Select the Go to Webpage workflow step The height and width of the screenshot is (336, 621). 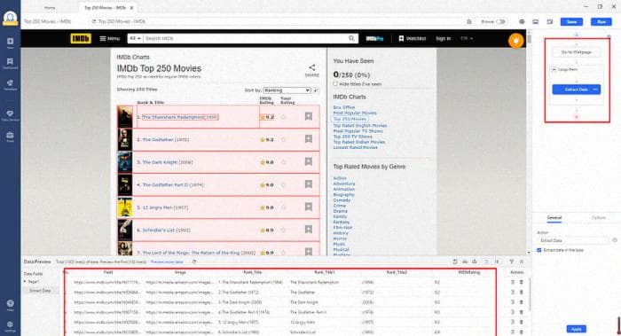coord(577,52)
